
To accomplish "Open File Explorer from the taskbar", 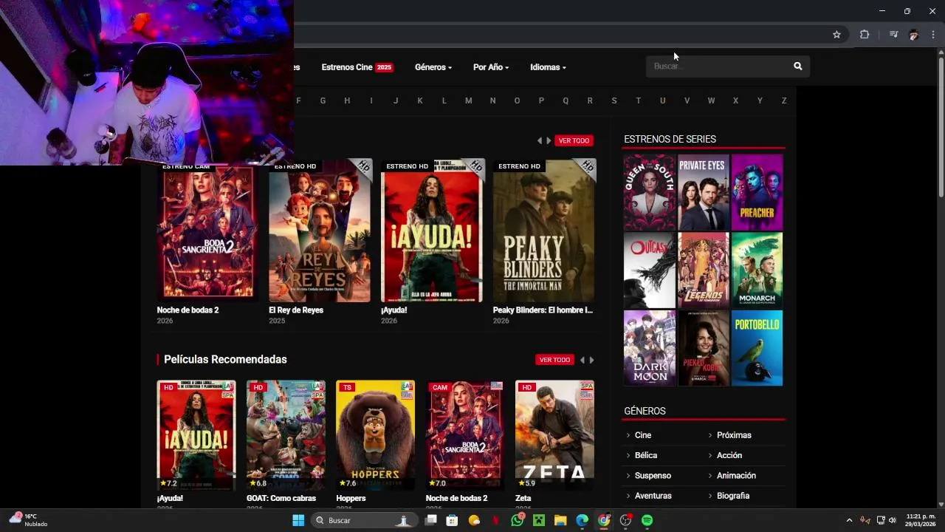I will pos(560,520).
